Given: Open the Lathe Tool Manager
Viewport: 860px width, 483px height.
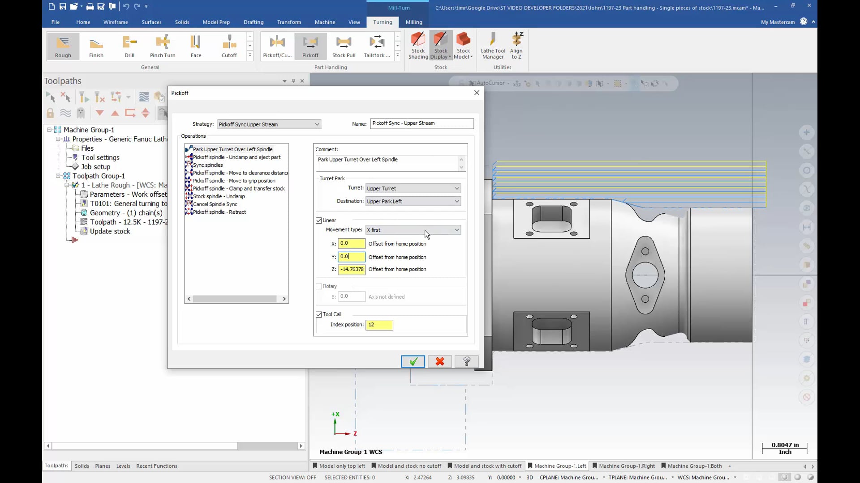Looking at the screenshot, I should point(493,46).
